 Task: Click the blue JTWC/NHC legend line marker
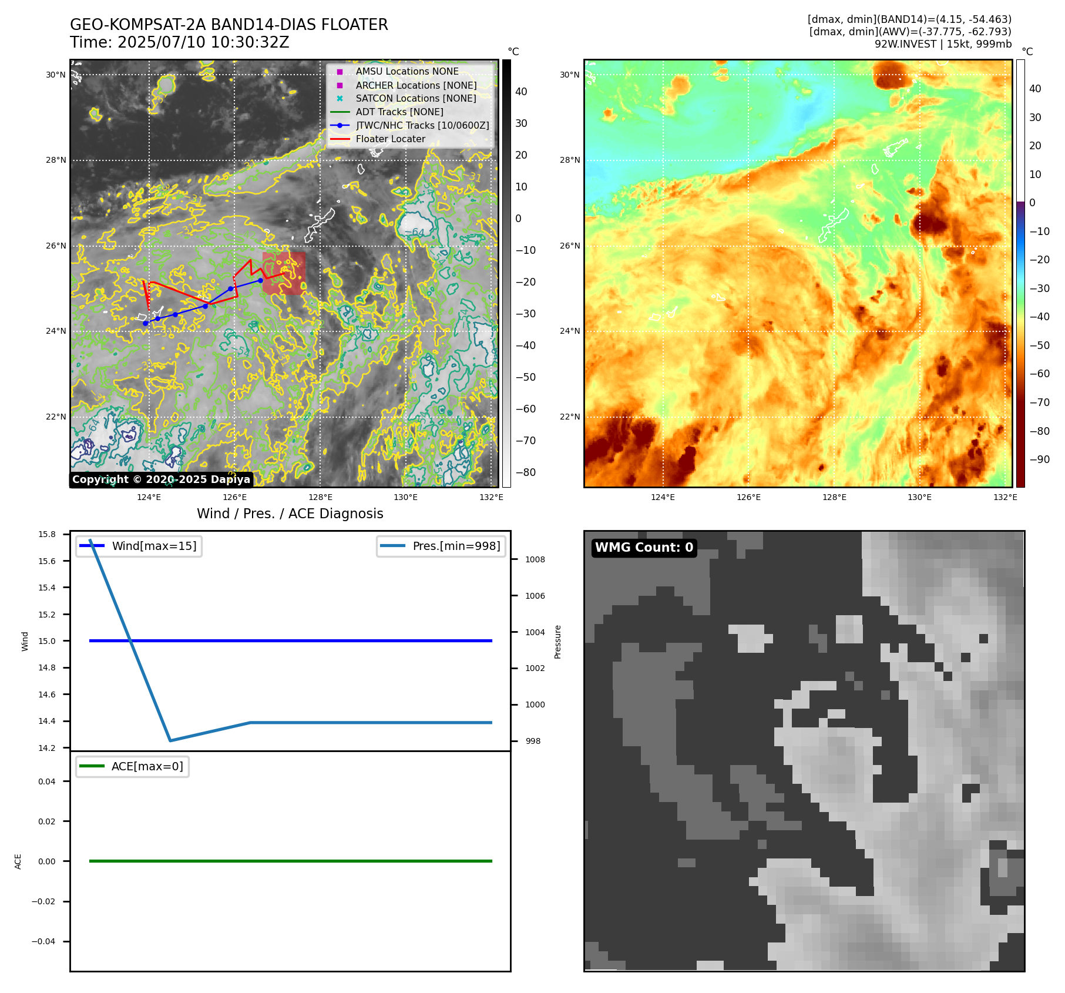tap(340, 126)
